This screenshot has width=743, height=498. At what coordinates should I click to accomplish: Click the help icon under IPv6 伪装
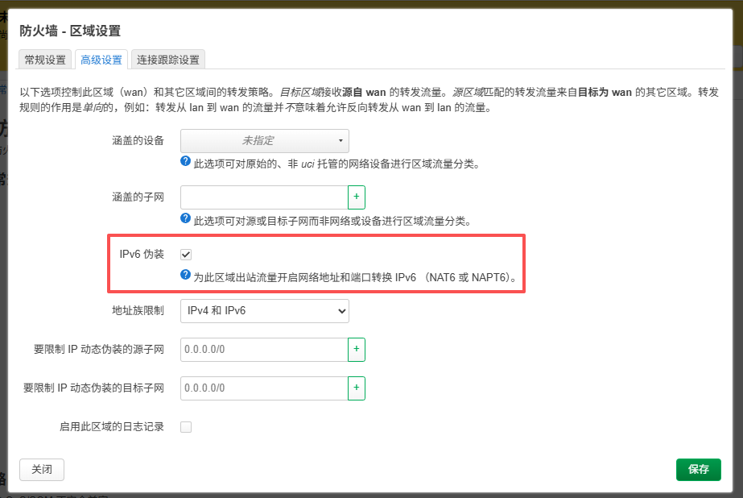pos(186,276)
